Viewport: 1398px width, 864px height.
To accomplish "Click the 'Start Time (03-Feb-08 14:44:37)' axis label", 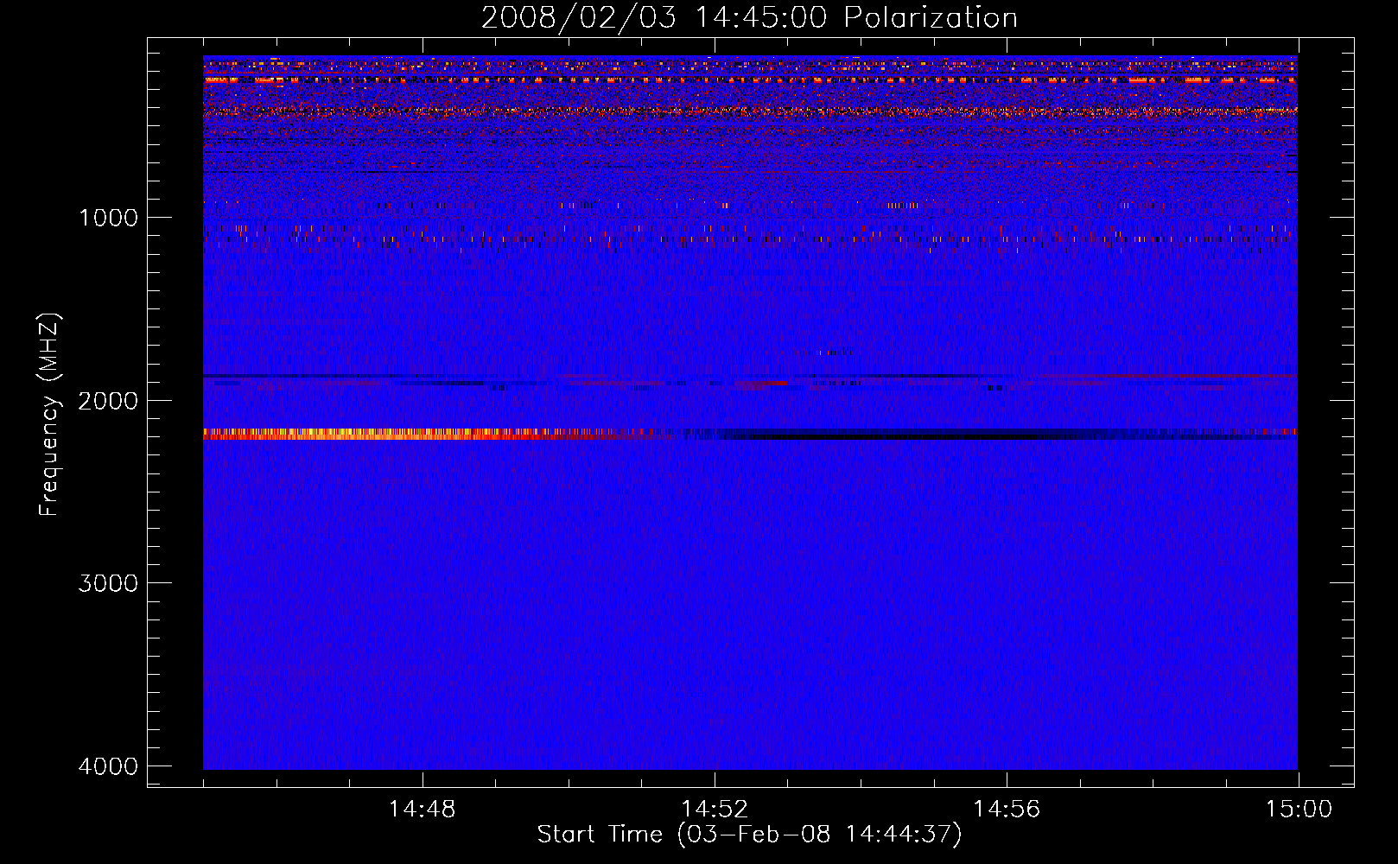I will [x=749, y=835].
